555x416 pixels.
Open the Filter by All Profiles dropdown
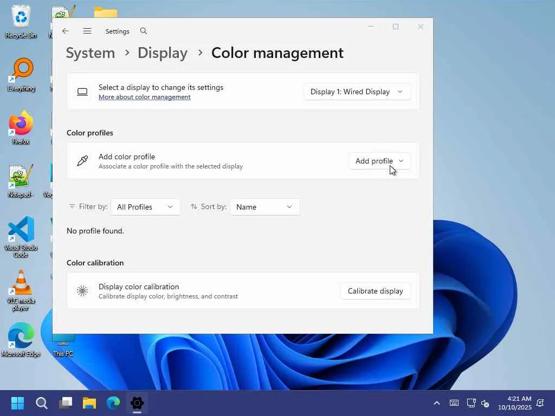pos(145,207)
